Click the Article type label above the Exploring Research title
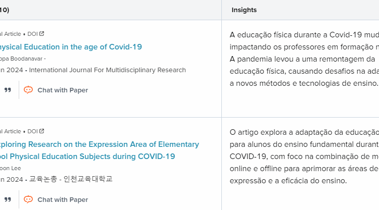379x210 pixels. (11, 131)
